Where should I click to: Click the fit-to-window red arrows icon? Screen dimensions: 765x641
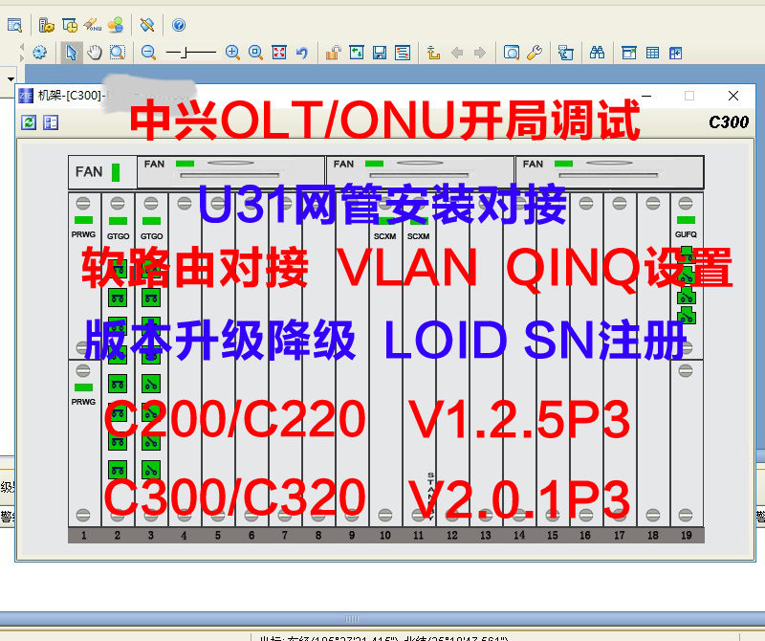point(278,53)
